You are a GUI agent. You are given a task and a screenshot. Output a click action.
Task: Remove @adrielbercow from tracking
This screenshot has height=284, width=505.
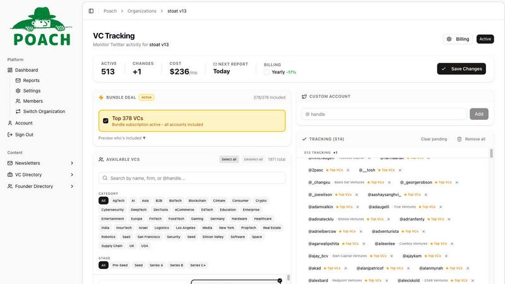(360, 231)
